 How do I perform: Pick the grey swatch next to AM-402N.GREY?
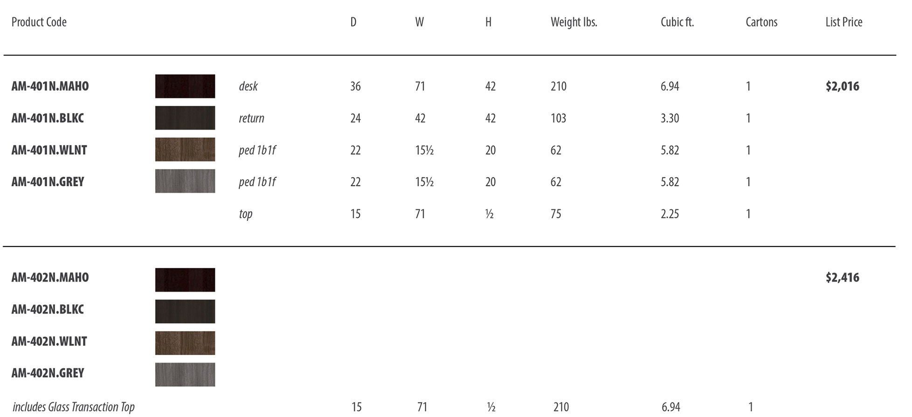[185, 375]
